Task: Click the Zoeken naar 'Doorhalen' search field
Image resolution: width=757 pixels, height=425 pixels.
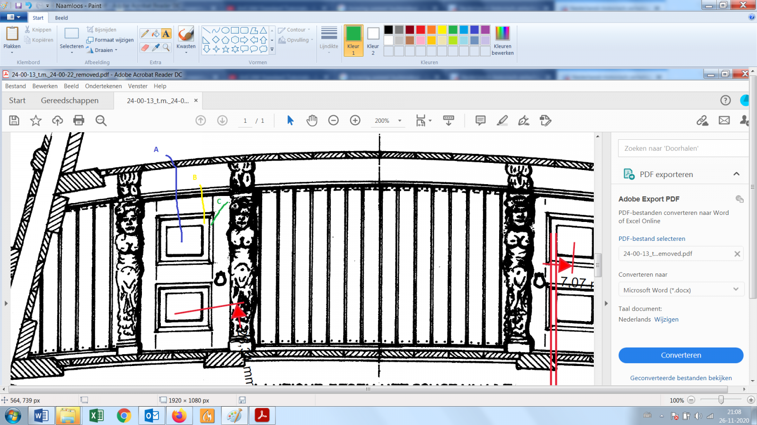Action: [683, 148]
